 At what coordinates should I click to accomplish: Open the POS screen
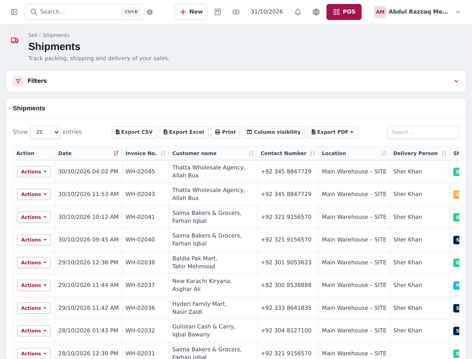pyautogui.click(x=344, y=12)
